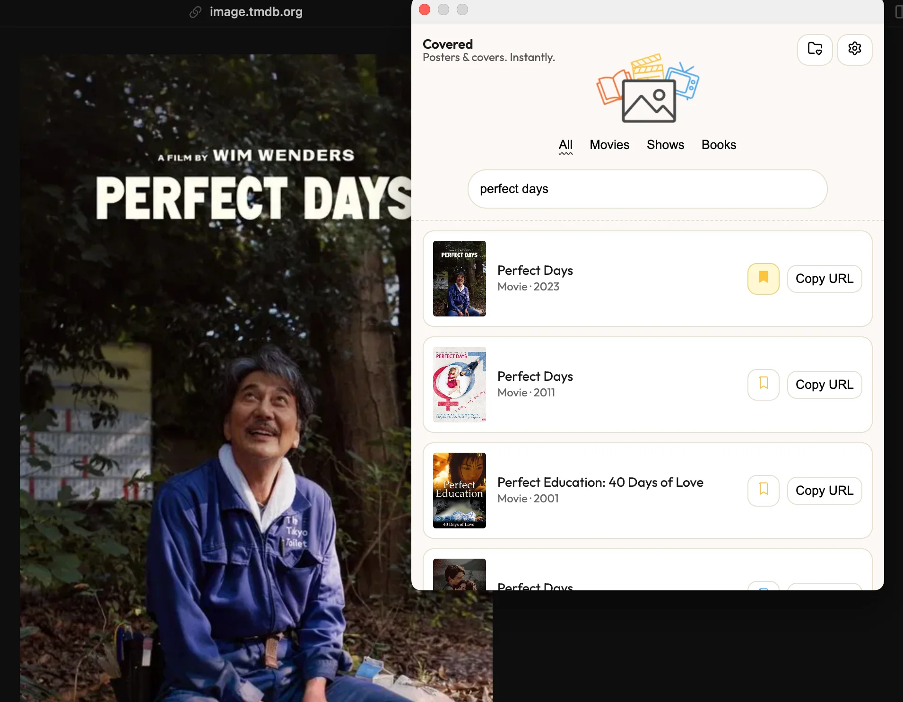The image size is (903, 702).
Task: Switch to the Books tab
Action: 719,145
